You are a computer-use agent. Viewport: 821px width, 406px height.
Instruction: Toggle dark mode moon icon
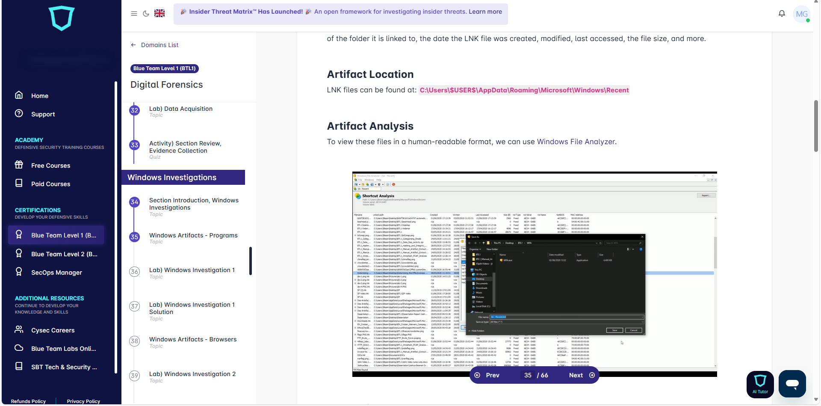click(x=146, y=13)
